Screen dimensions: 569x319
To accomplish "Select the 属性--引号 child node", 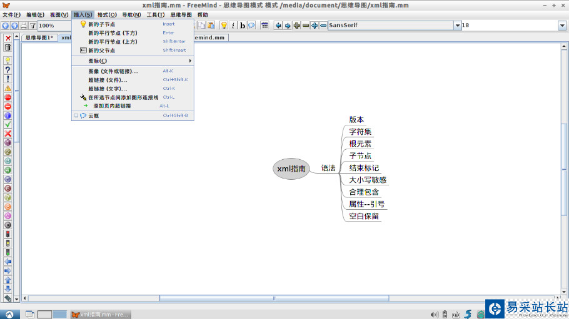I will [367, 204].
